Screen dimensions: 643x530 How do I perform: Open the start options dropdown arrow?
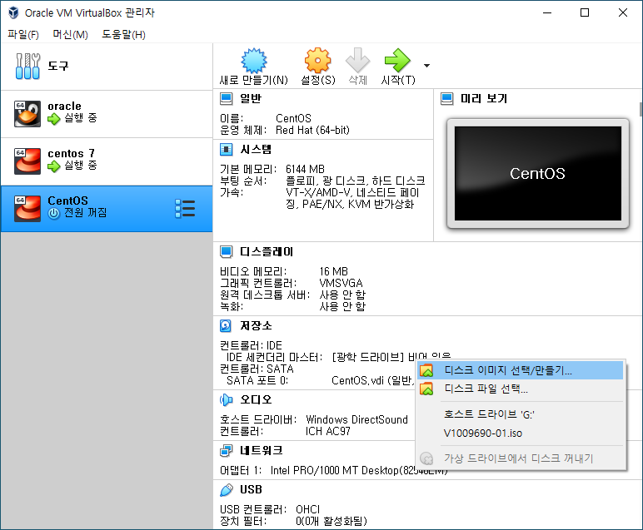(x=427, y=66)
